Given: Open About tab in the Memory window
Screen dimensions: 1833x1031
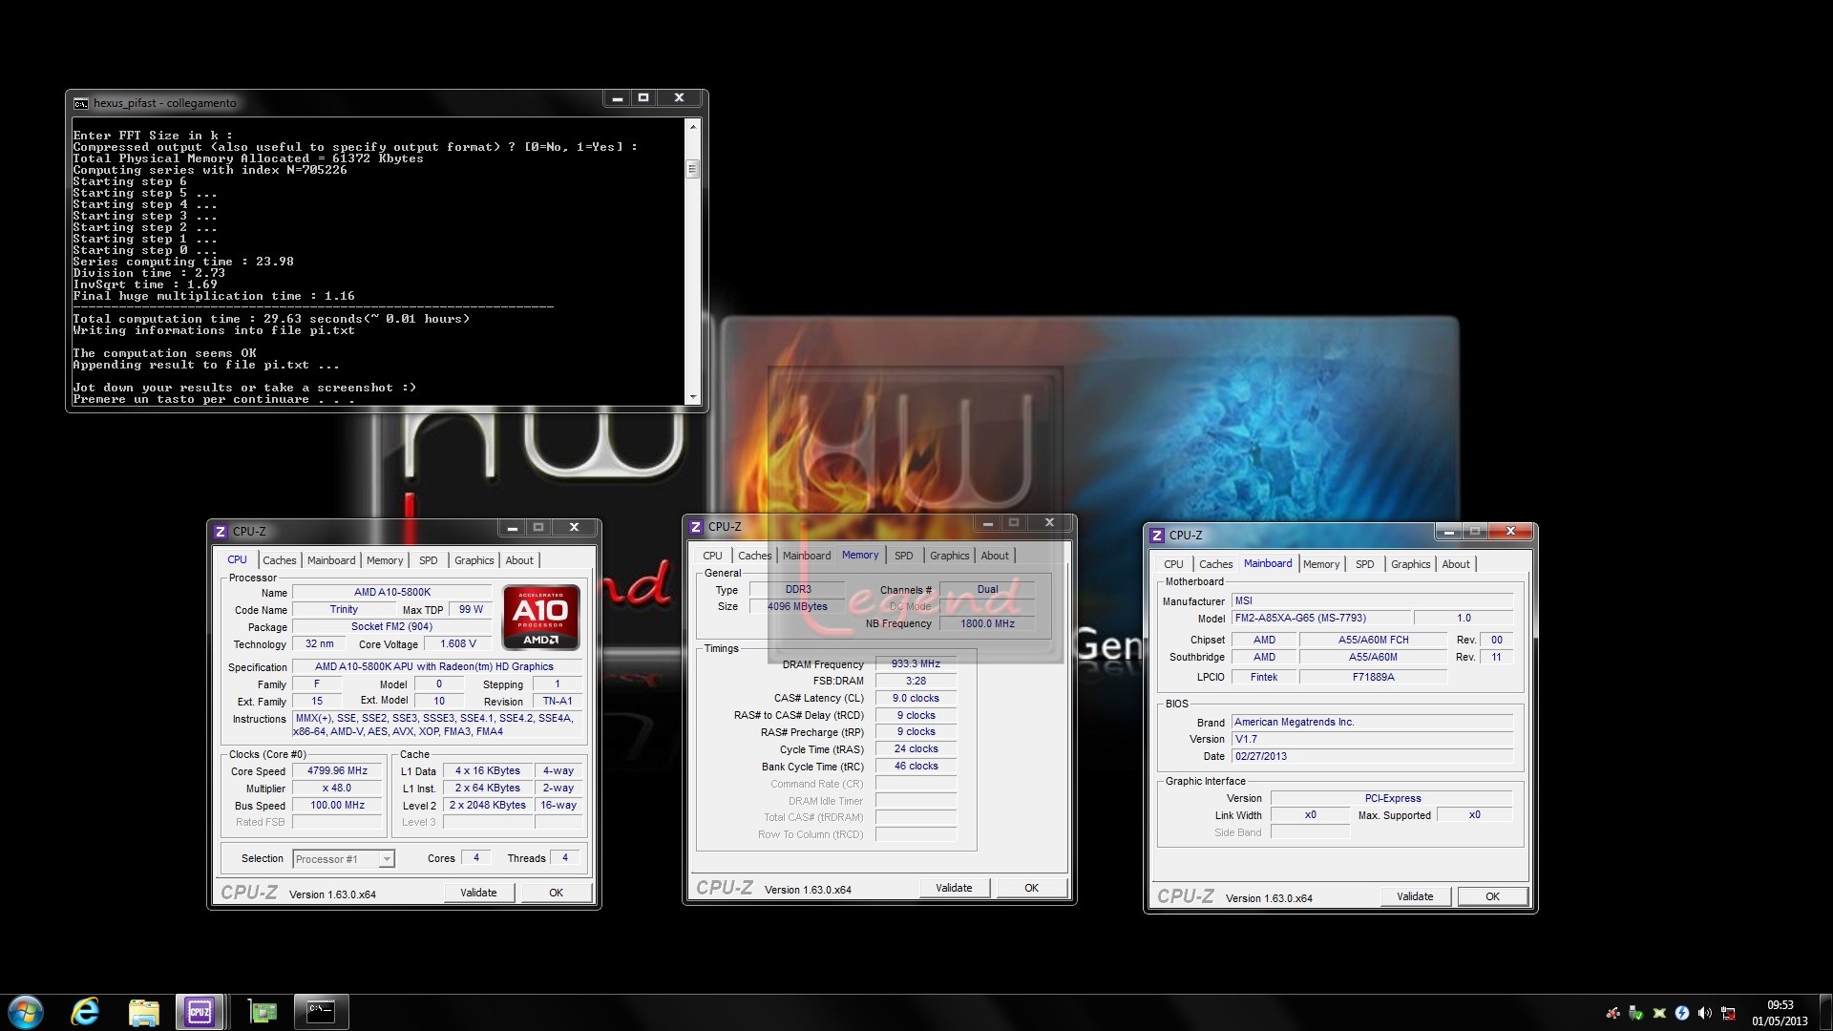Looking at the screenshot, I should click(x=995, y=556).
